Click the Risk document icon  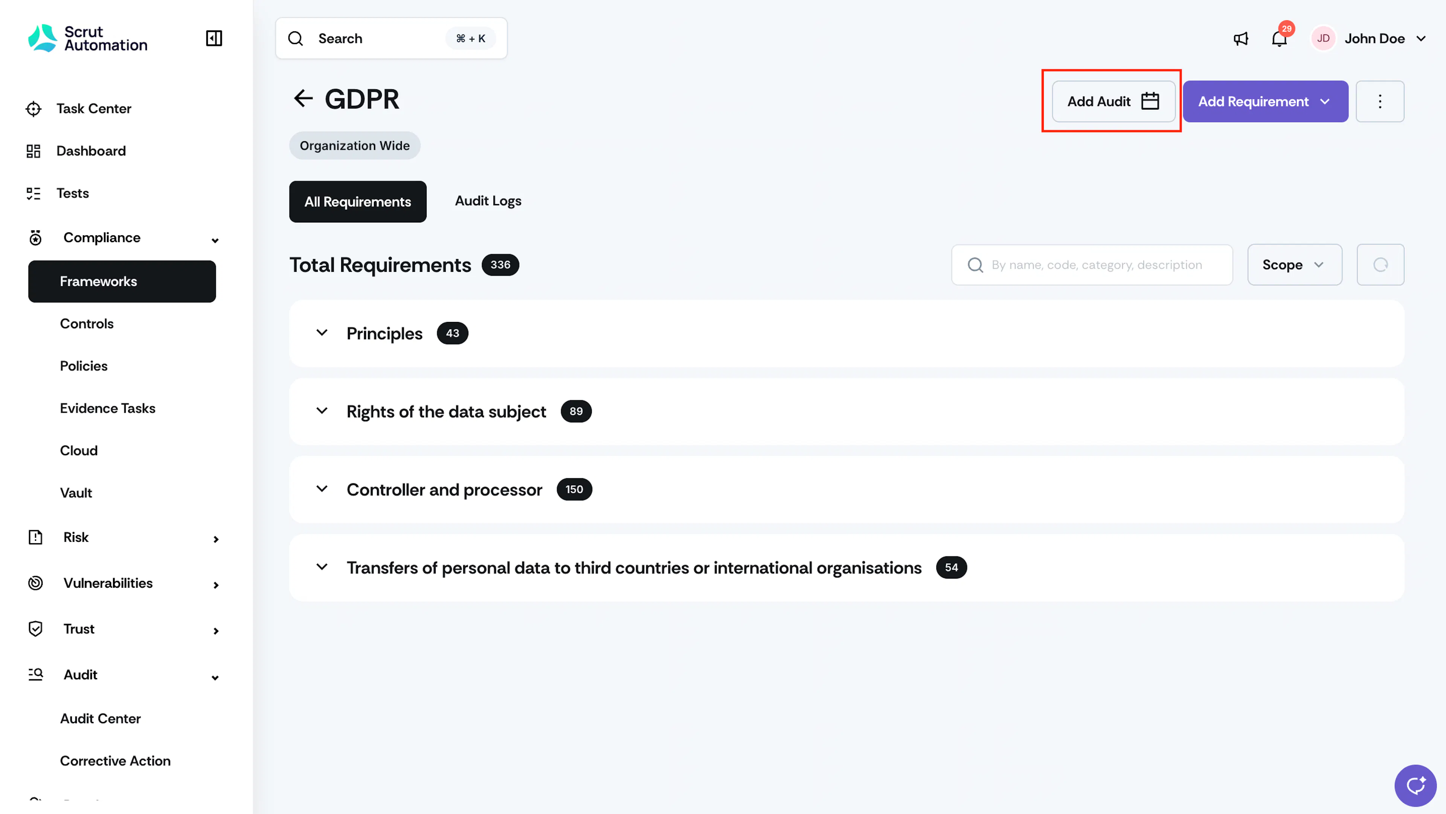[x=35, y=537]
